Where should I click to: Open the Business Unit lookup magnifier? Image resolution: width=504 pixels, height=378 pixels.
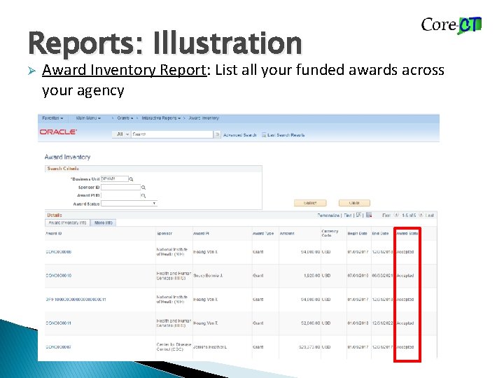click(131, 179)
